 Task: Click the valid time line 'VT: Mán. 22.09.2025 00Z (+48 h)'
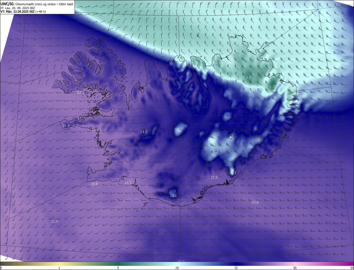tap(23, 12)
